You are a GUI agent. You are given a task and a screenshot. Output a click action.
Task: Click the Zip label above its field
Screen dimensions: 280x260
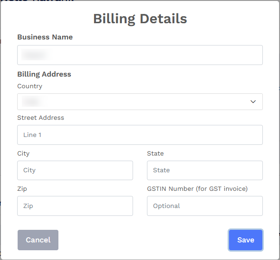pyautogui.click(x=22, y=189)
